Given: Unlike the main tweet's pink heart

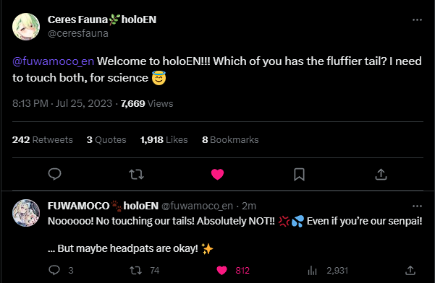Looking at the screenshot, I should coord(217,174).
